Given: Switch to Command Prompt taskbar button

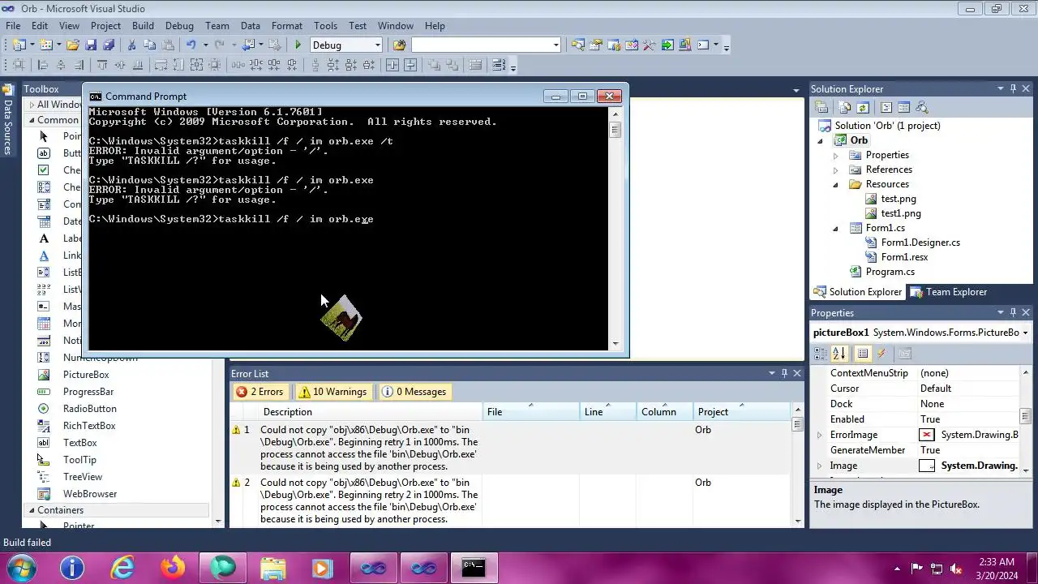Looking at the screenshot, I should point(474,568).
